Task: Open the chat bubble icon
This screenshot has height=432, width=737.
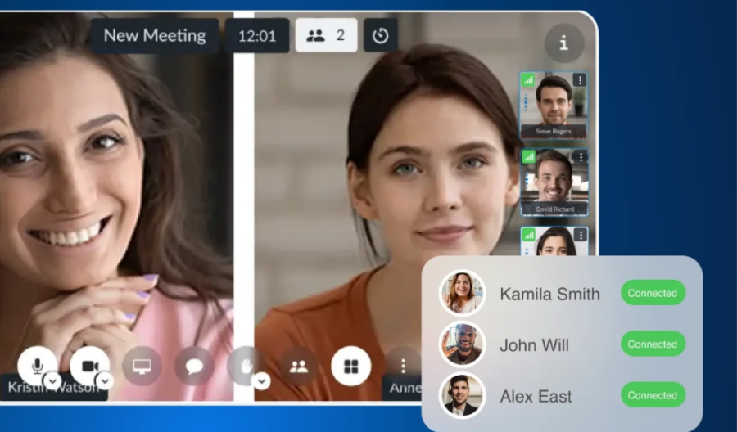Action: coord(194,366)
